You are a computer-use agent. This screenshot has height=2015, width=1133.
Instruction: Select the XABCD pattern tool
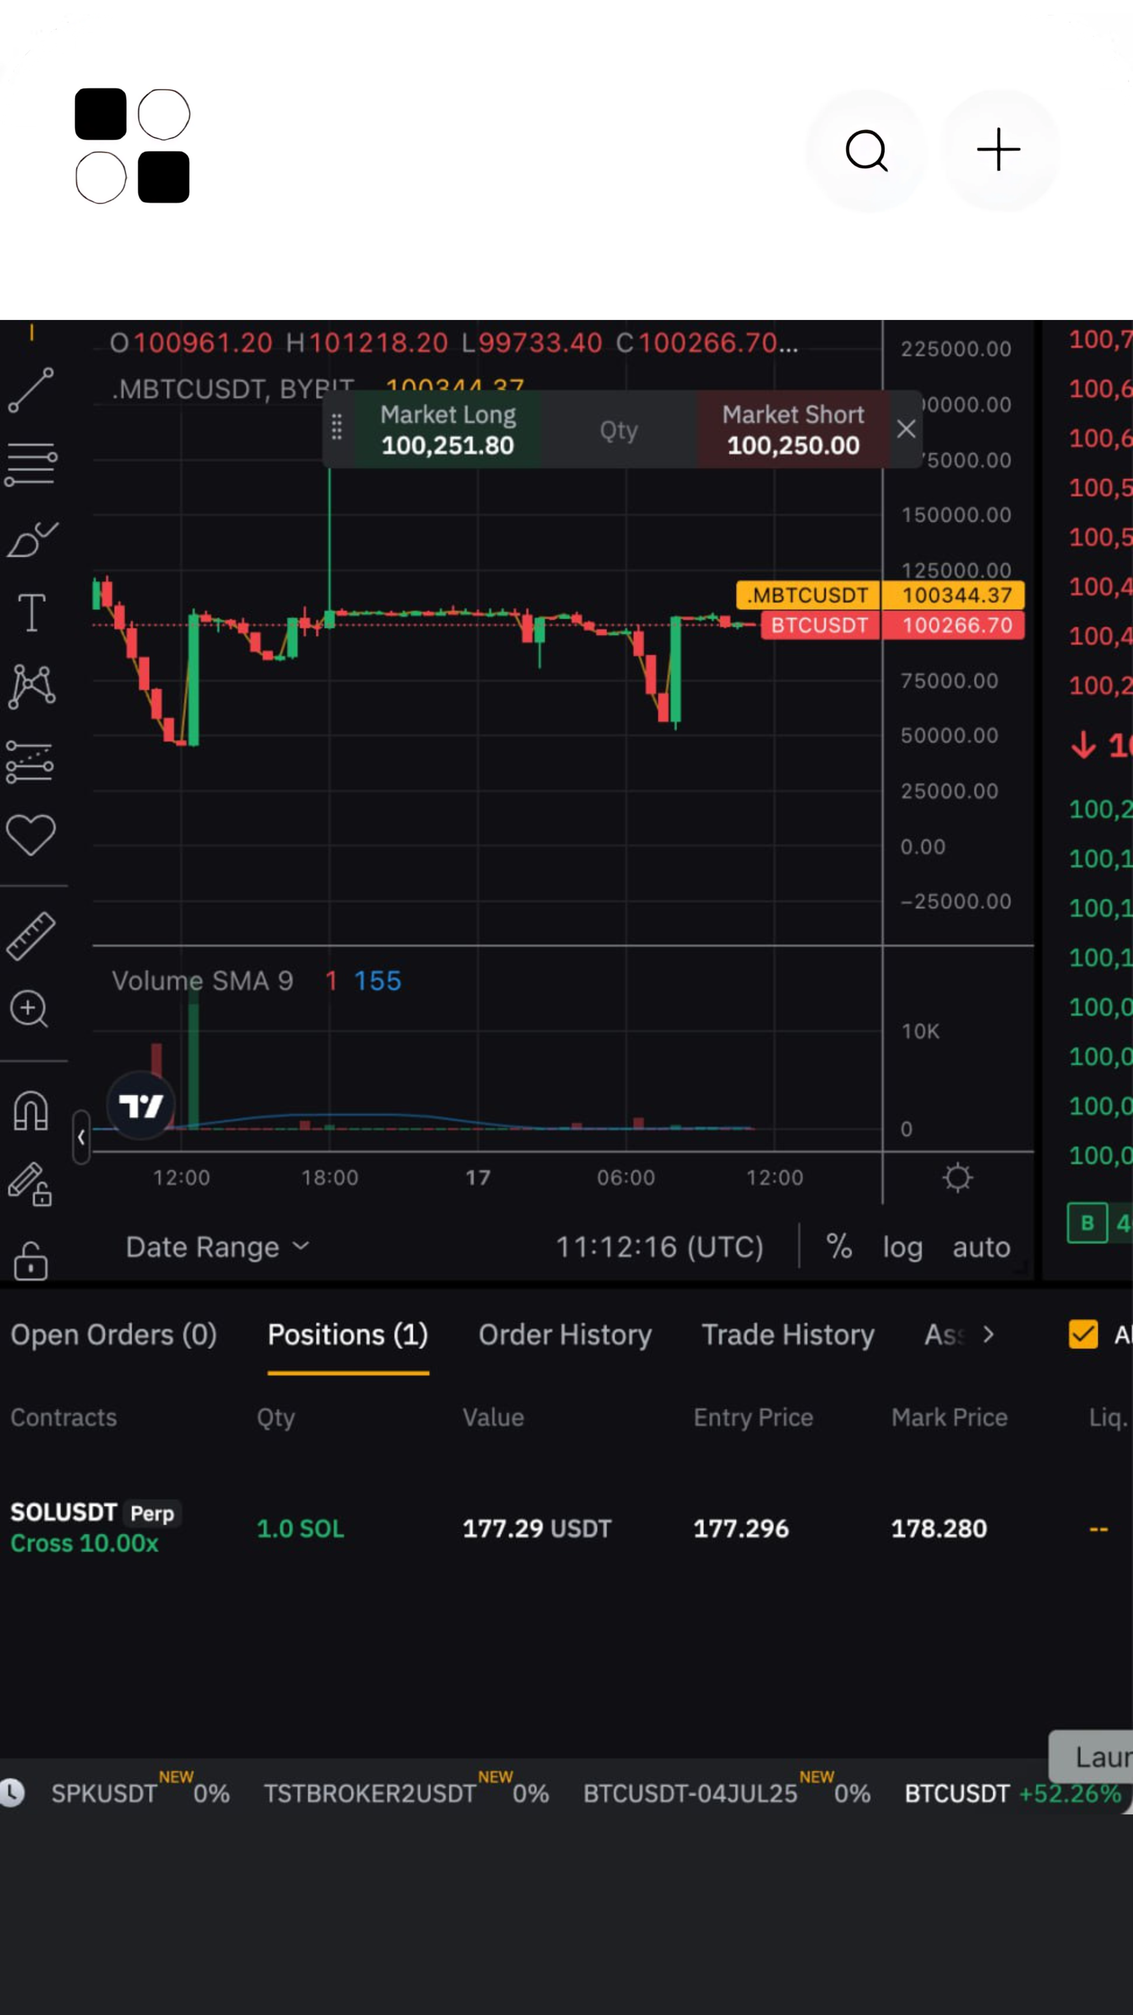[31, 687]
